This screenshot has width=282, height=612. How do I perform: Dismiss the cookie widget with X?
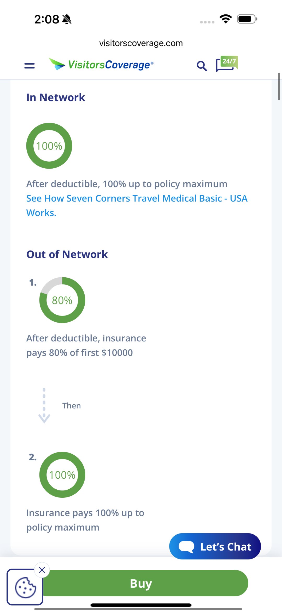(x=42, y=570)
